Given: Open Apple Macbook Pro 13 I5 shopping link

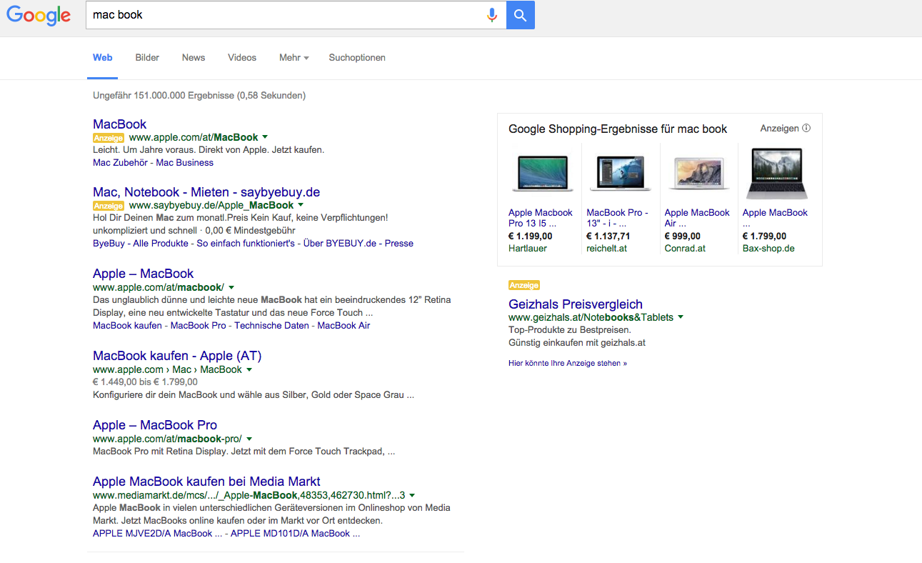Looking at the screenshot, I should [541, 218].
